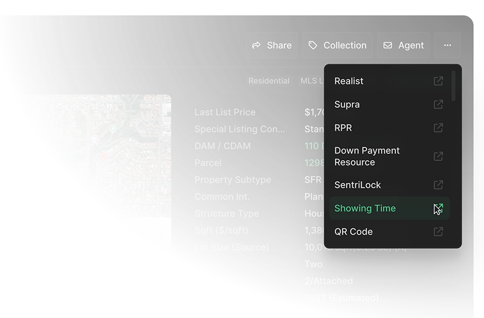Choose RPR in the dropdown menu
Viewport: 484px width, 318px height.
389,128
